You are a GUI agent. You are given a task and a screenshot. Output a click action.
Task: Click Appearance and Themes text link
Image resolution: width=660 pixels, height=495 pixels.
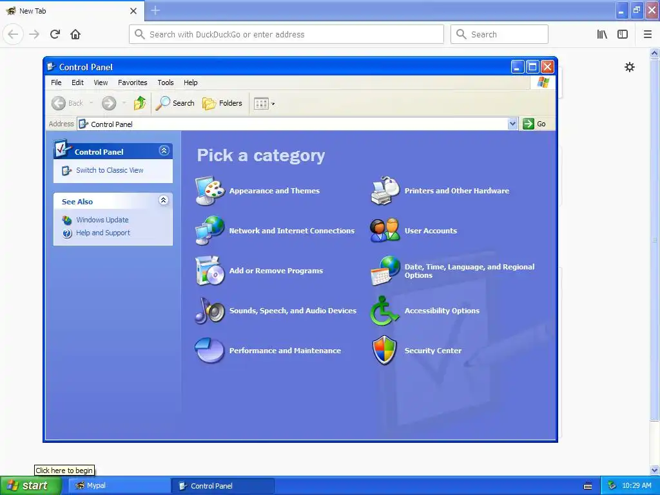[275, 191]
